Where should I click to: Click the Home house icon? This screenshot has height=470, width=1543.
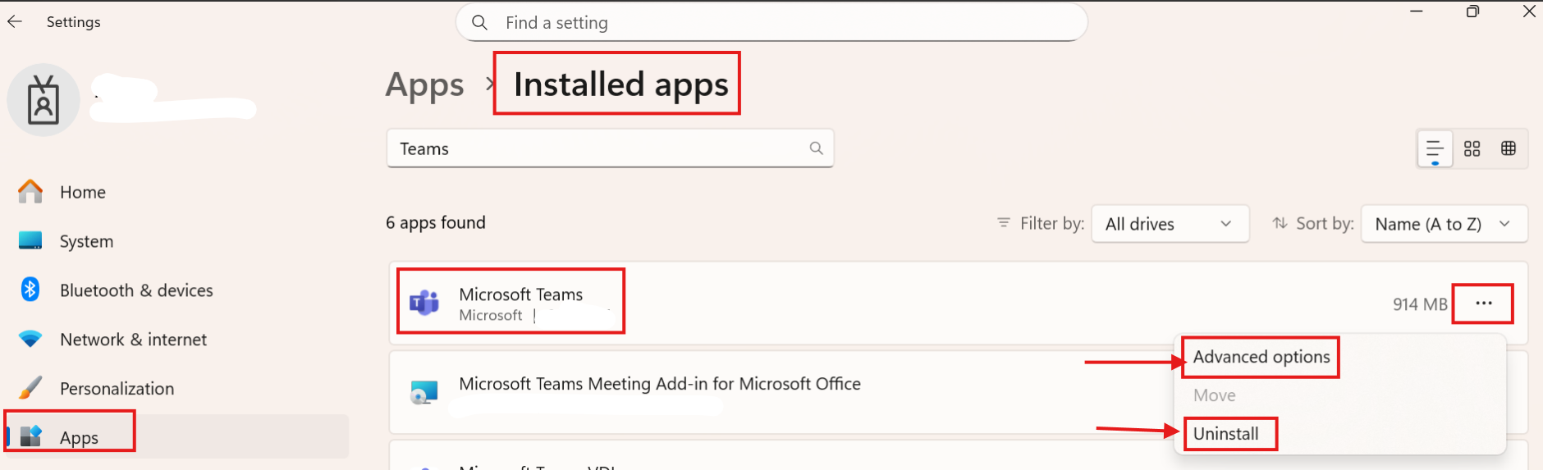click(30, 191)
